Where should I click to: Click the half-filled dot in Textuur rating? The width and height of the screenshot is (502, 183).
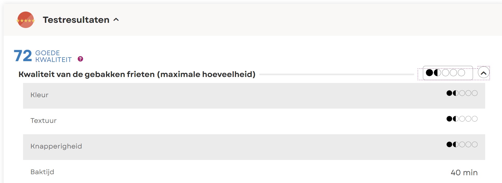coord(456,119)
